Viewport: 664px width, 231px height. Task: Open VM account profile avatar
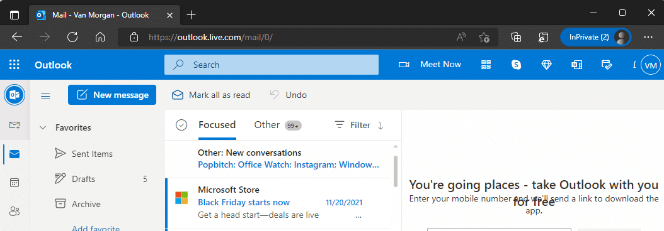651,65
